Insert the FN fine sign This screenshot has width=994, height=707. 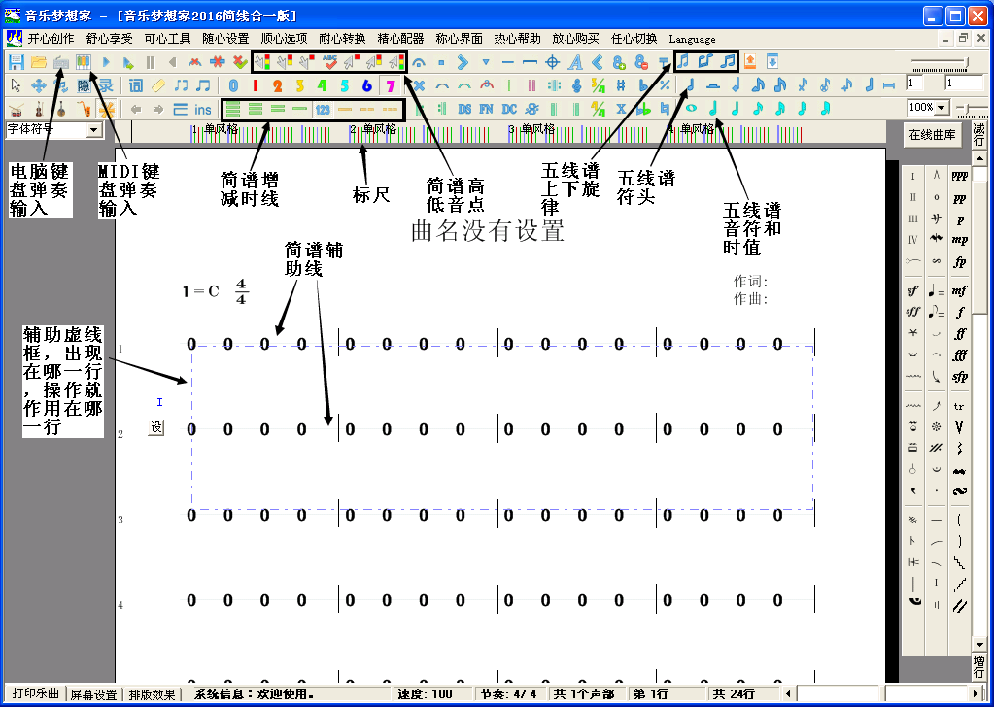486,109
